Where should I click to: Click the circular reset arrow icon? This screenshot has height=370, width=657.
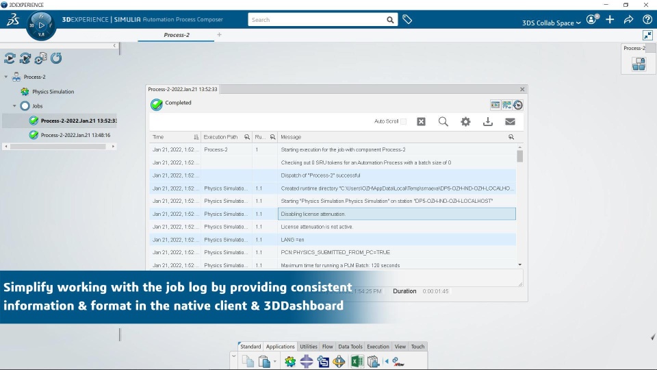(56, 58)
